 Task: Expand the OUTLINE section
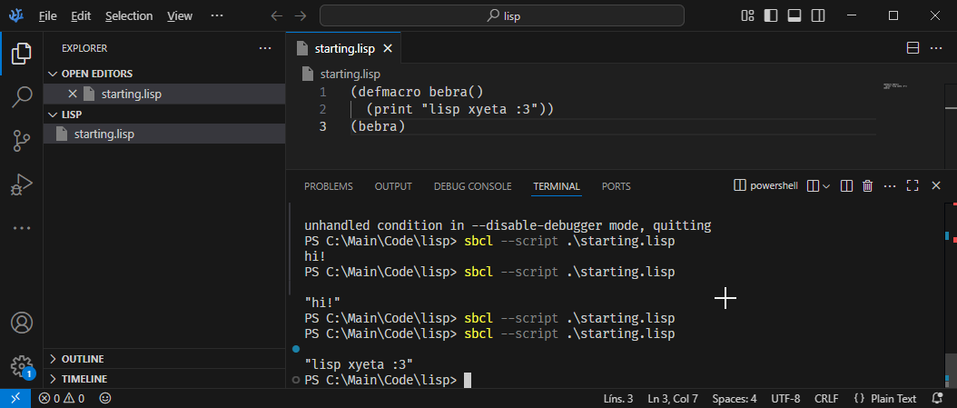tap(82, 359)
